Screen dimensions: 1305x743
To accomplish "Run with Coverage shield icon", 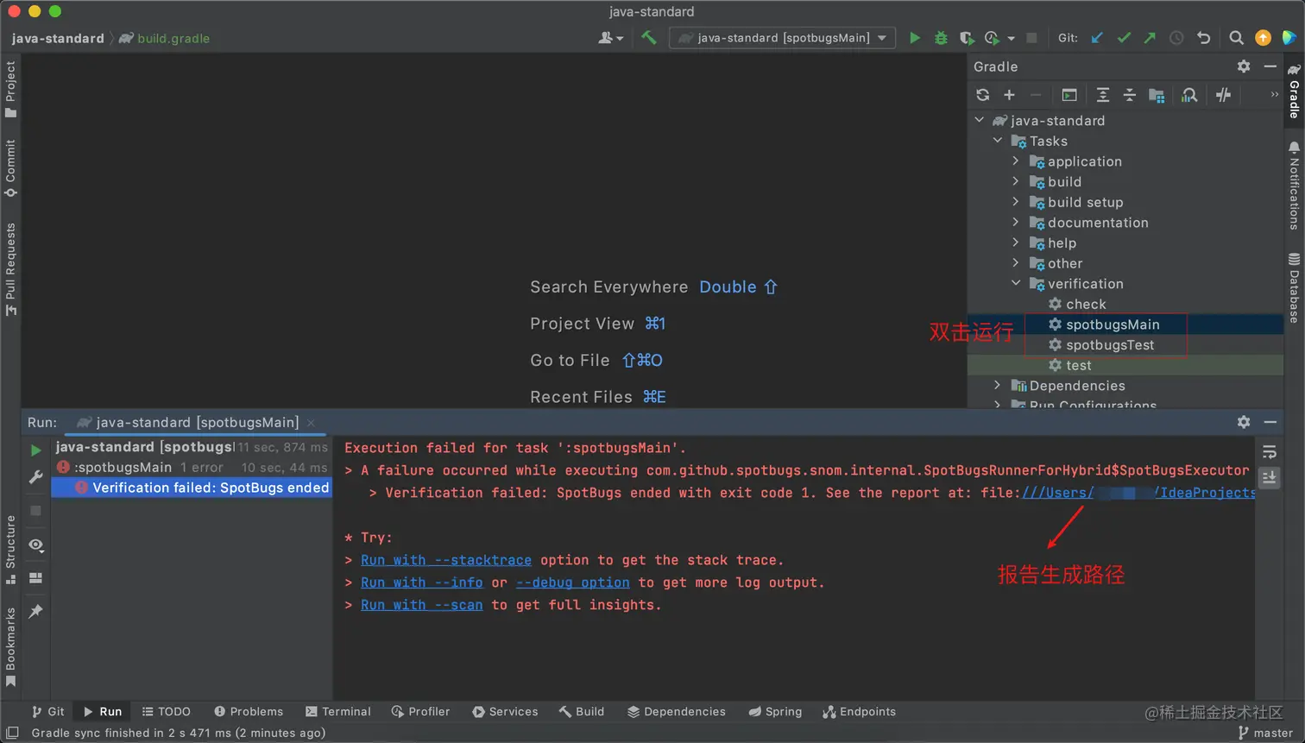I will pos(967,38).
